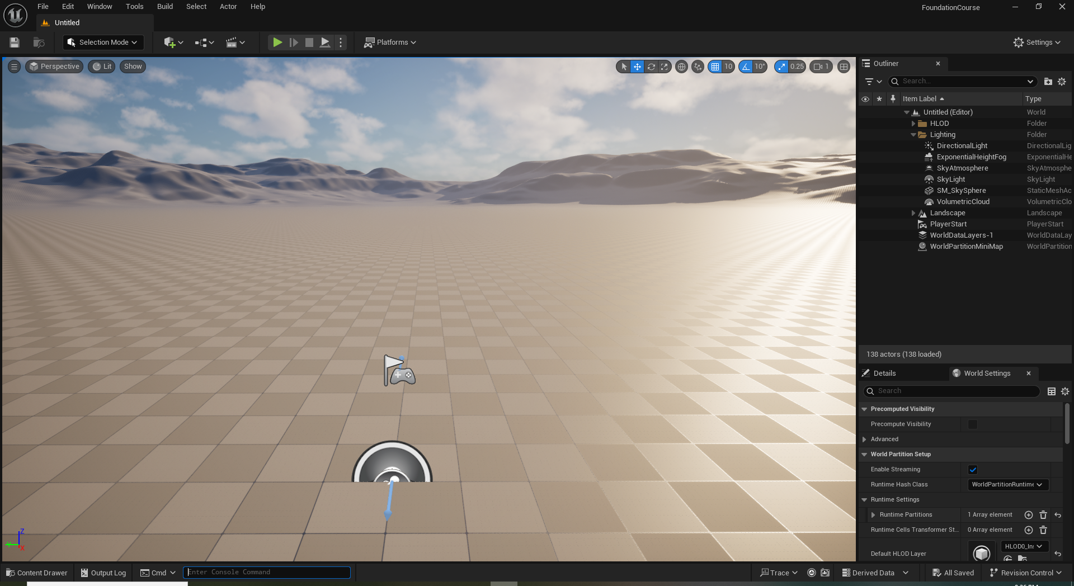Open the Perspective view mode dropdown
Screen dimensions: 1074x586
click(54, 67)
